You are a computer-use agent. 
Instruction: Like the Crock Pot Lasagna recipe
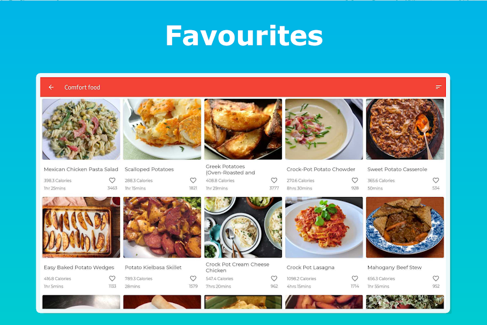(x=355, y=278)
